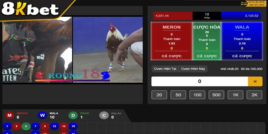
Task: Click red result circle number 5
Action: [16, 126]
